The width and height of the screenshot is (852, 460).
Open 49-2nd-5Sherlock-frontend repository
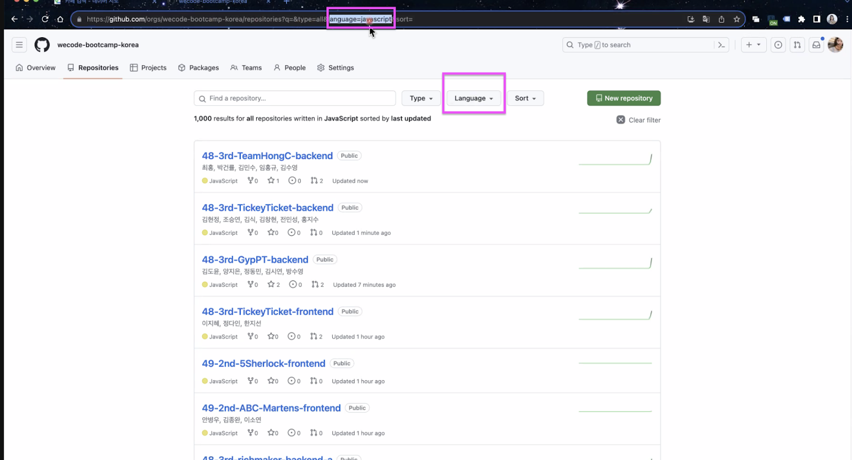[x=264, y=363]
